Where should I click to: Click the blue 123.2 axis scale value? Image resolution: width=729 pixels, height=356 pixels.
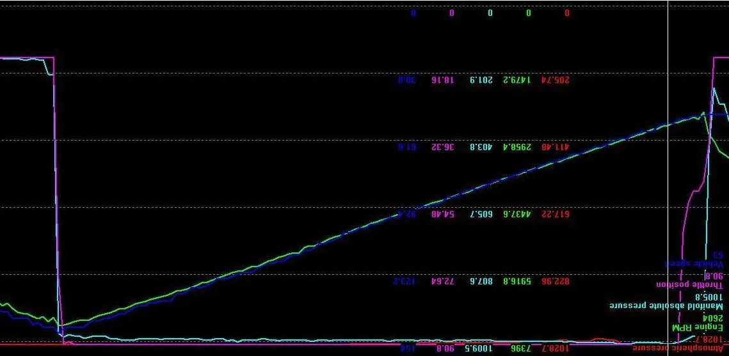[x=404, y=281]
